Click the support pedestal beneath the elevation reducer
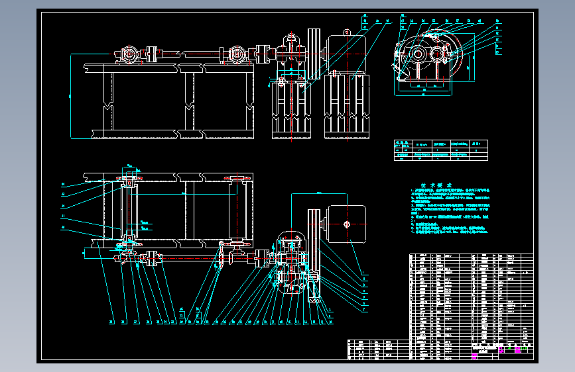 [x=292, y=110]
